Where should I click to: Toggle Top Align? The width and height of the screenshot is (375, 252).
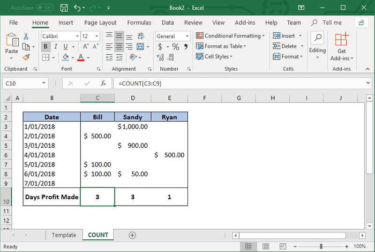(x=109, y=36)
